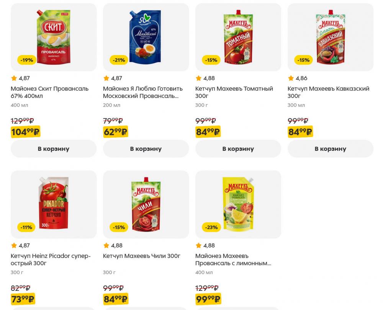Click the -15% badge on Кетчуп Махеевъ Чили
This screenshot has width=383, height=310.
pos(118,227)
